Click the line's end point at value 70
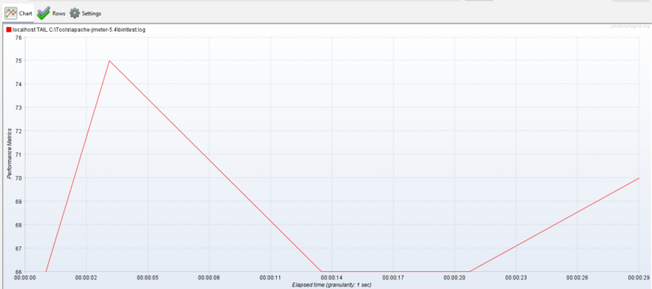Image resolution: width=652 pixels, height=289 pixels. coord(638,178)
